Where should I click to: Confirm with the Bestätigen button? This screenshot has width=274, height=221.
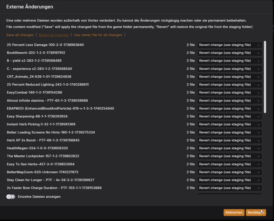coord(256,213)
